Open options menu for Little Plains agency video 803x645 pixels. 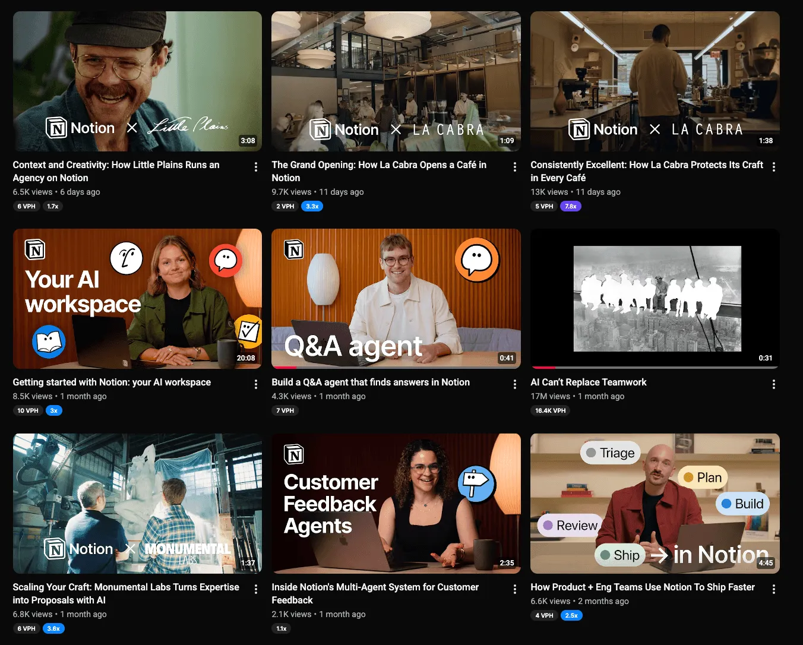(x=256, y=167)
